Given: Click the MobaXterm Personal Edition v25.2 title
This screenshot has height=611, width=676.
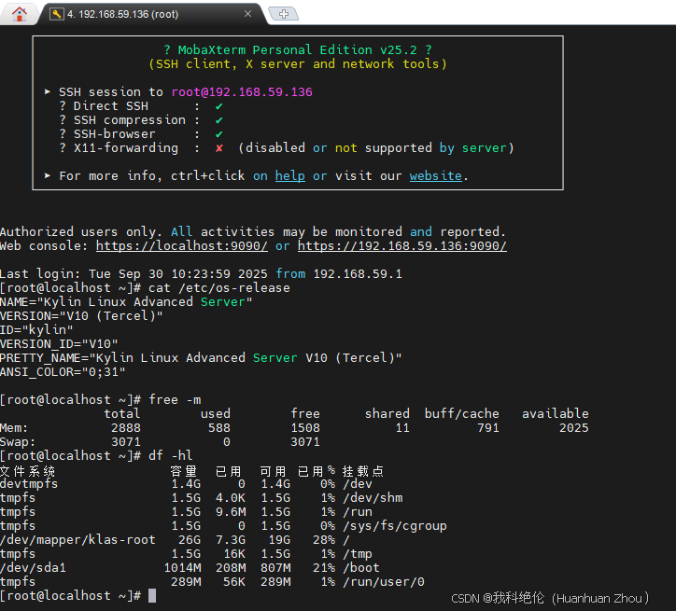Looking at the screenshot, I should 298,50.
